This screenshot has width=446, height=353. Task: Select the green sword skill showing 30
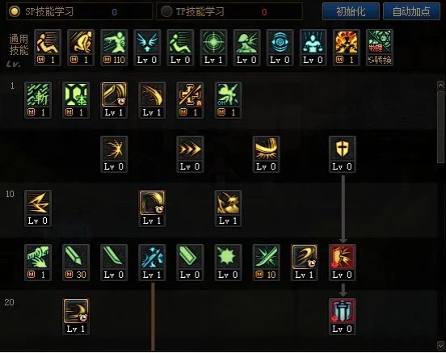click(76, 257)
